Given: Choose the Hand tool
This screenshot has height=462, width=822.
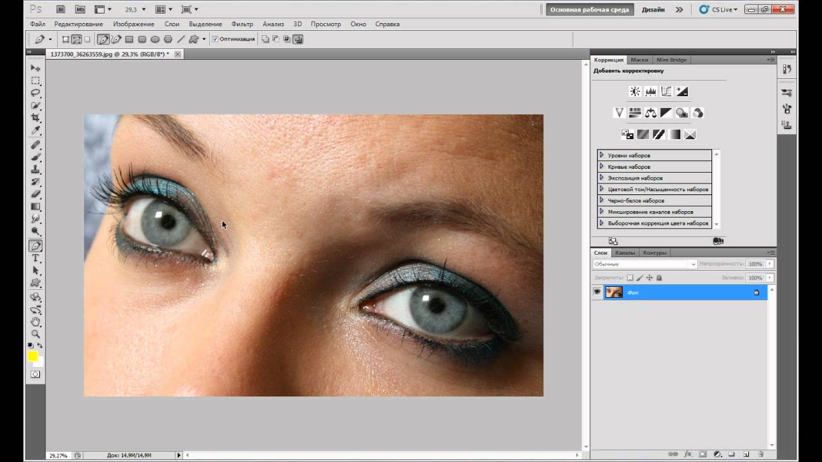Looking at the screenshot, I should click(36, 321).
